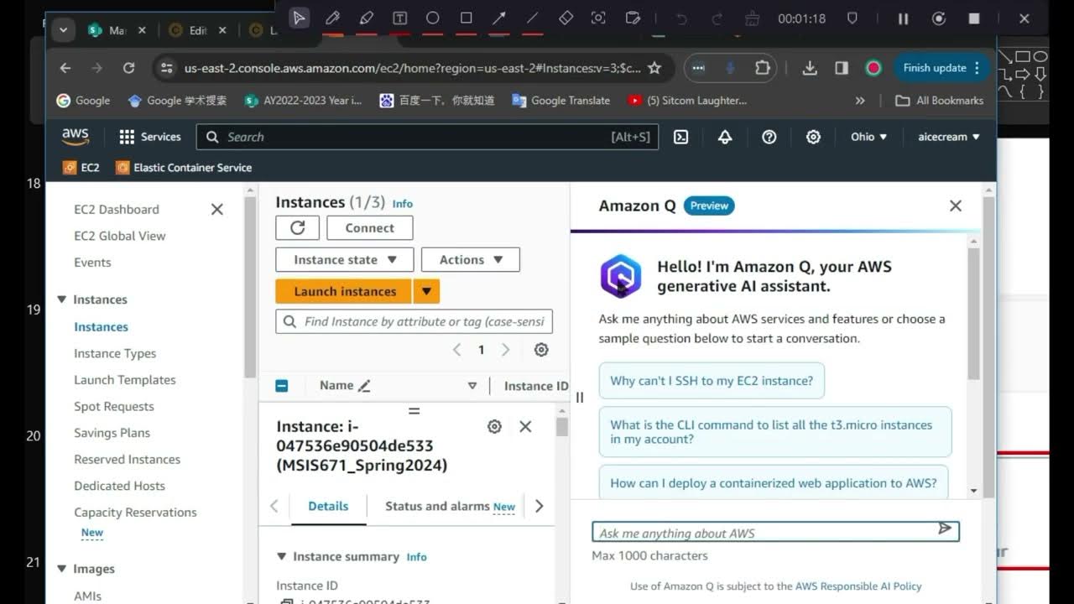
Task: Close the Amazon Q panel
Action: pos(955,206)
